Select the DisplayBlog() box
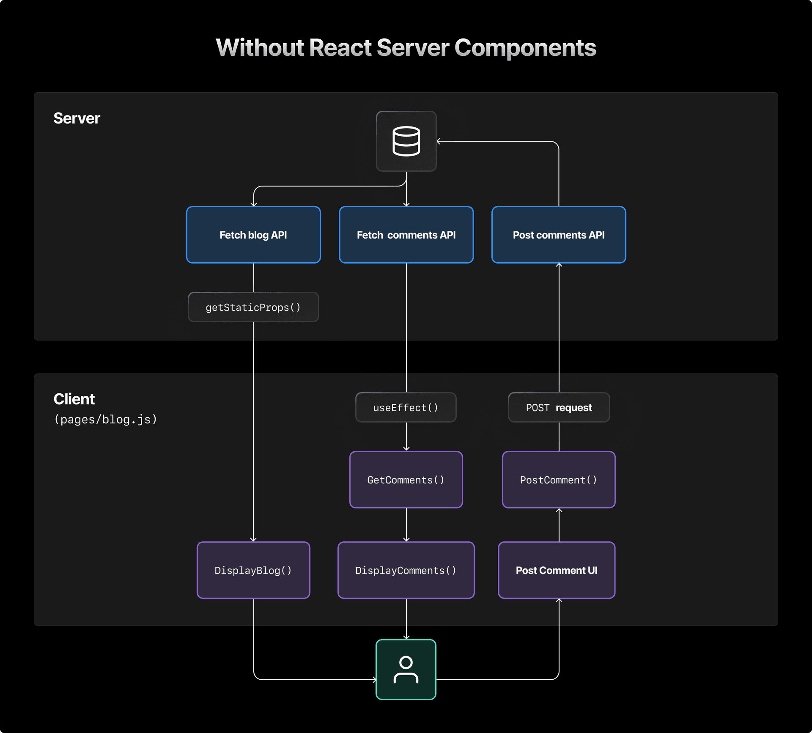This screenshot has height=733, width=812. [253, 570]
